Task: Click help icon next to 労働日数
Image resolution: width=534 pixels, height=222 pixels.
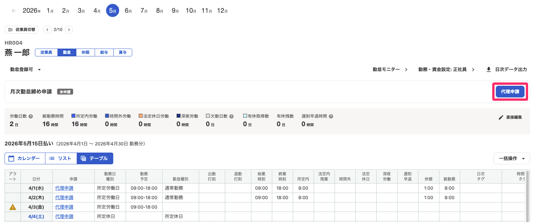Action: (x=31, y=116)
